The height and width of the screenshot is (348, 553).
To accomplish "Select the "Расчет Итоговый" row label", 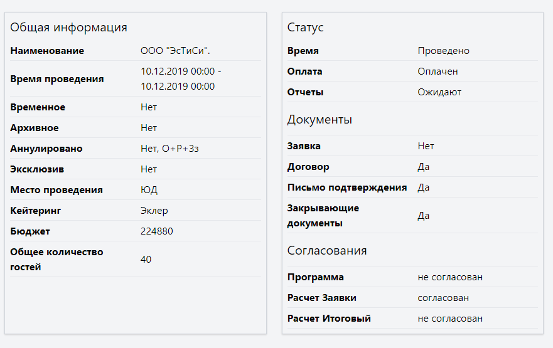I will point(329,319).
